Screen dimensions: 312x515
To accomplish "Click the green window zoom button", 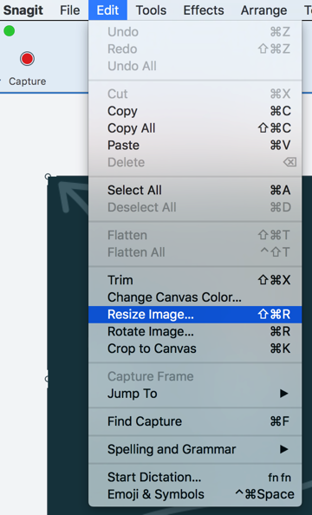I will [x=10, y=31].
